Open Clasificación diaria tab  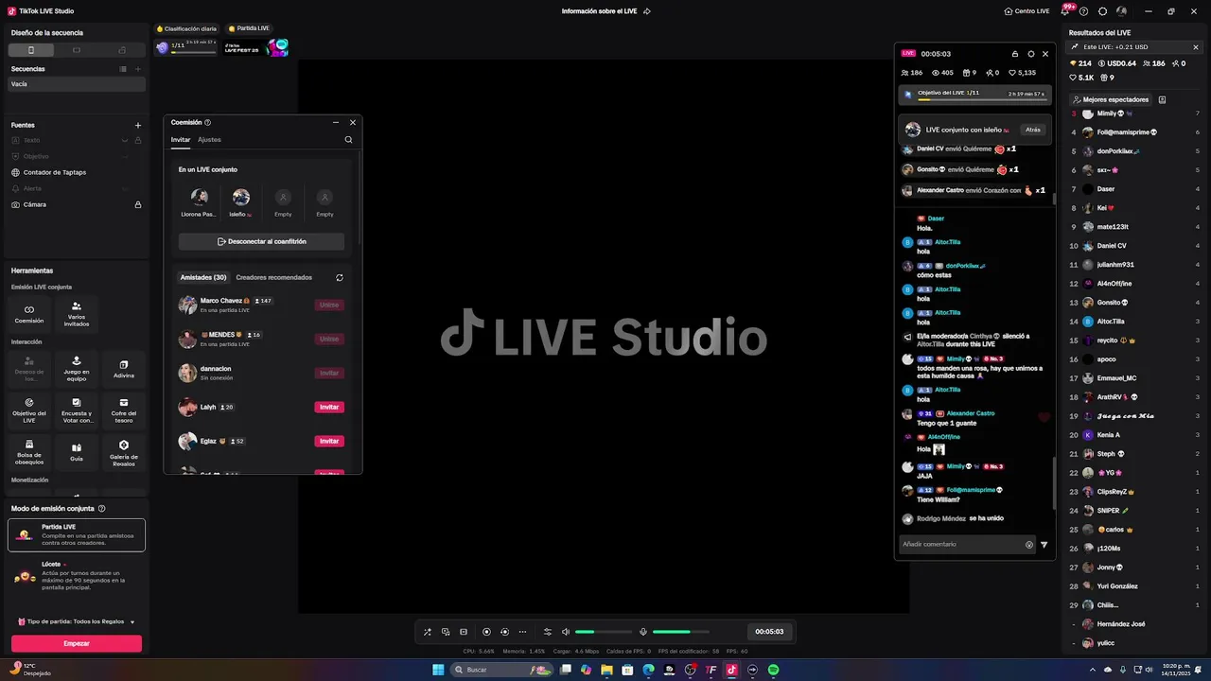pos(187,28)
